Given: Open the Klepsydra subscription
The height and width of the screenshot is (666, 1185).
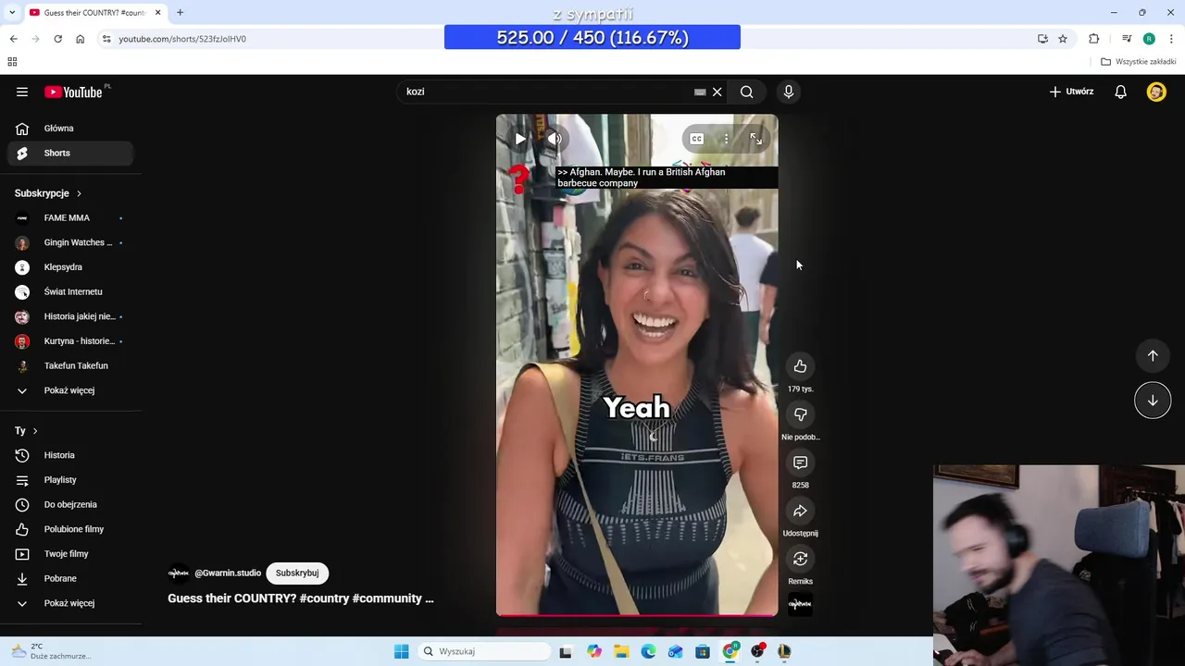Looking at the screenshot, I should tap(70, 267).
